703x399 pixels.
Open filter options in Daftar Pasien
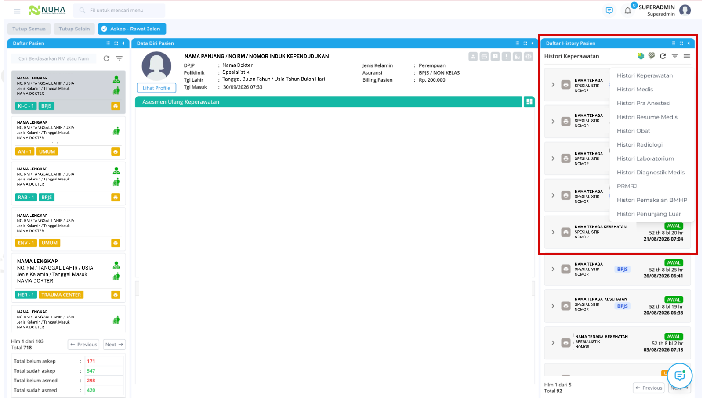point(119,58)
